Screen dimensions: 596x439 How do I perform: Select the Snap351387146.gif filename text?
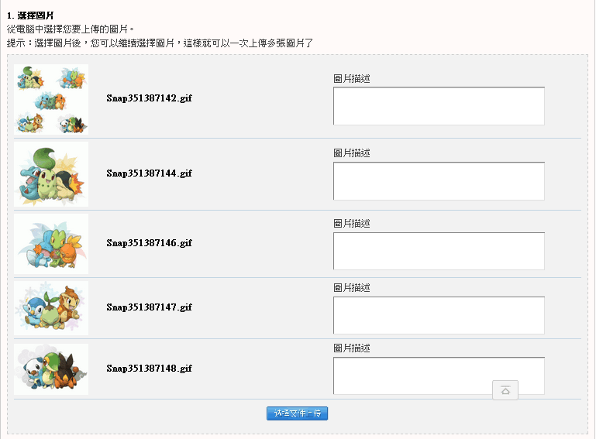(x=149, y=243)
